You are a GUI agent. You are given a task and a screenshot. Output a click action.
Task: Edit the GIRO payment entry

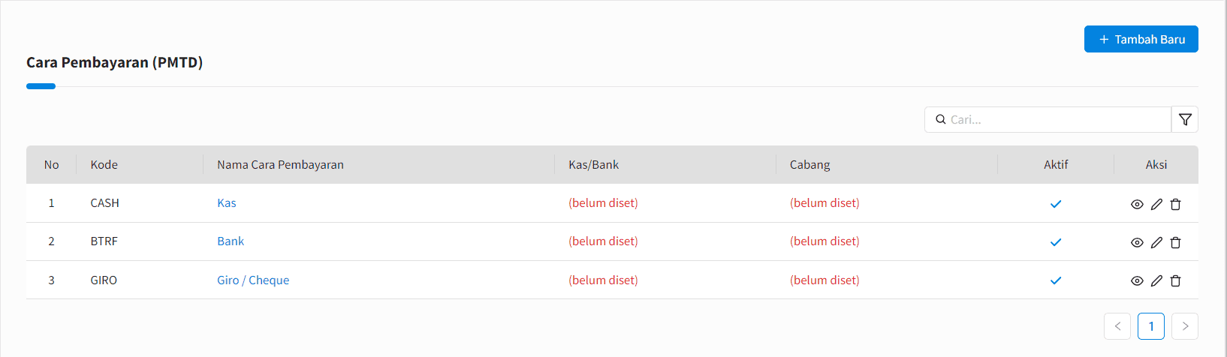click(1156, 280)
